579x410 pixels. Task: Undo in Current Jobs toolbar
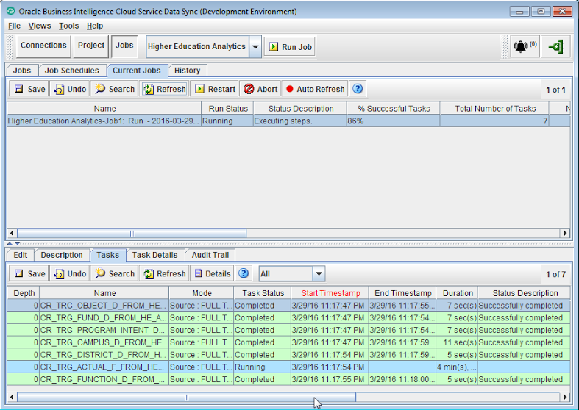coord(70,89)
